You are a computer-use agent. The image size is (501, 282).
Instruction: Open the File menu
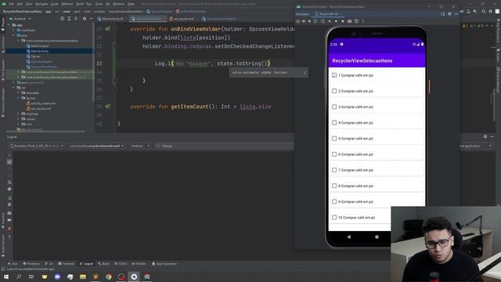(12, 4)
